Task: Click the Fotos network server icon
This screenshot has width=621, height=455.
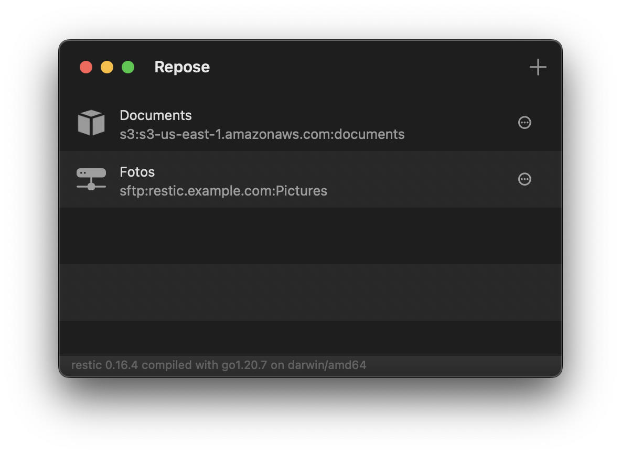Action: [x=91, y=179]
